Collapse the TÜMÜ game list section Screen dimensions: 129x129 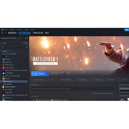[1, 51]
